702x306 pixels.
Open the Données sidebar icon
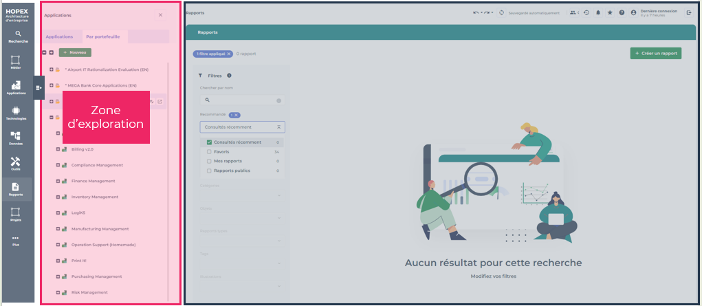[x=16, y=138]
